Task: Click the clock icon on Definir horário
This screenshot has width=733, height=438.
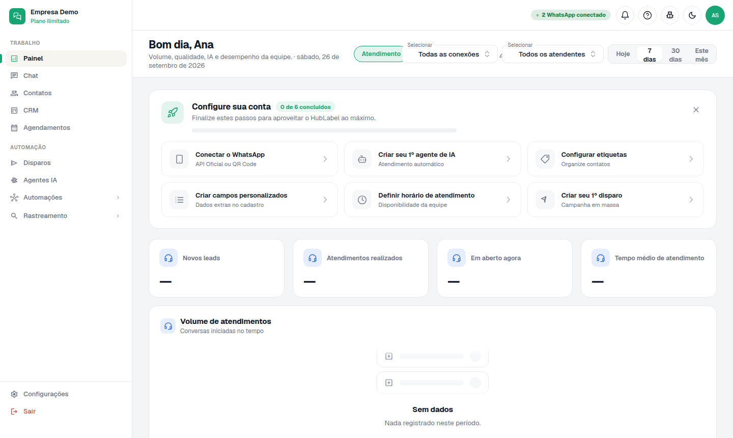Action: click(362, 200)
